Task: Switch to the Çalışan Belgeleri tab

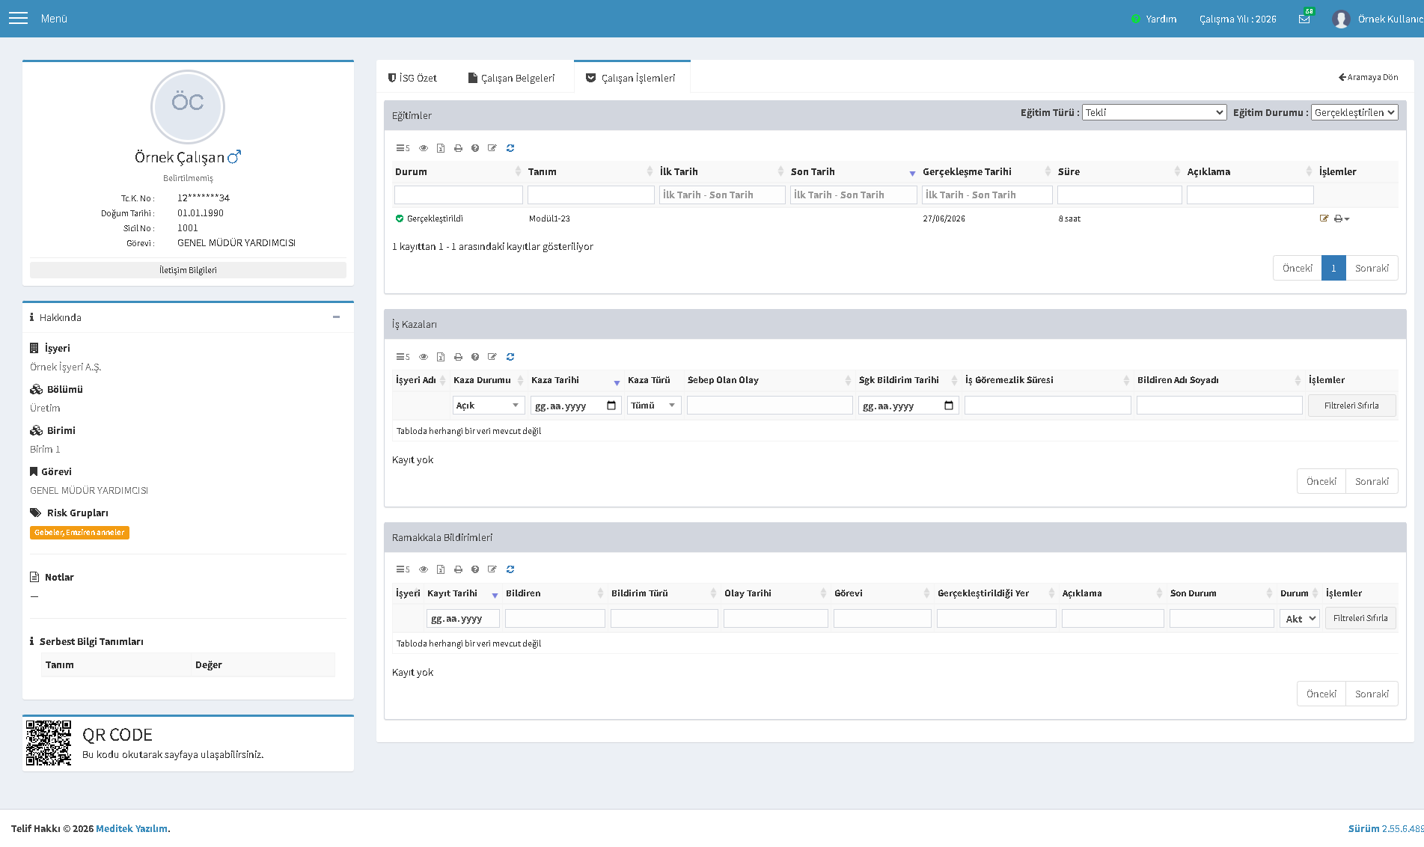Action: 512,78
